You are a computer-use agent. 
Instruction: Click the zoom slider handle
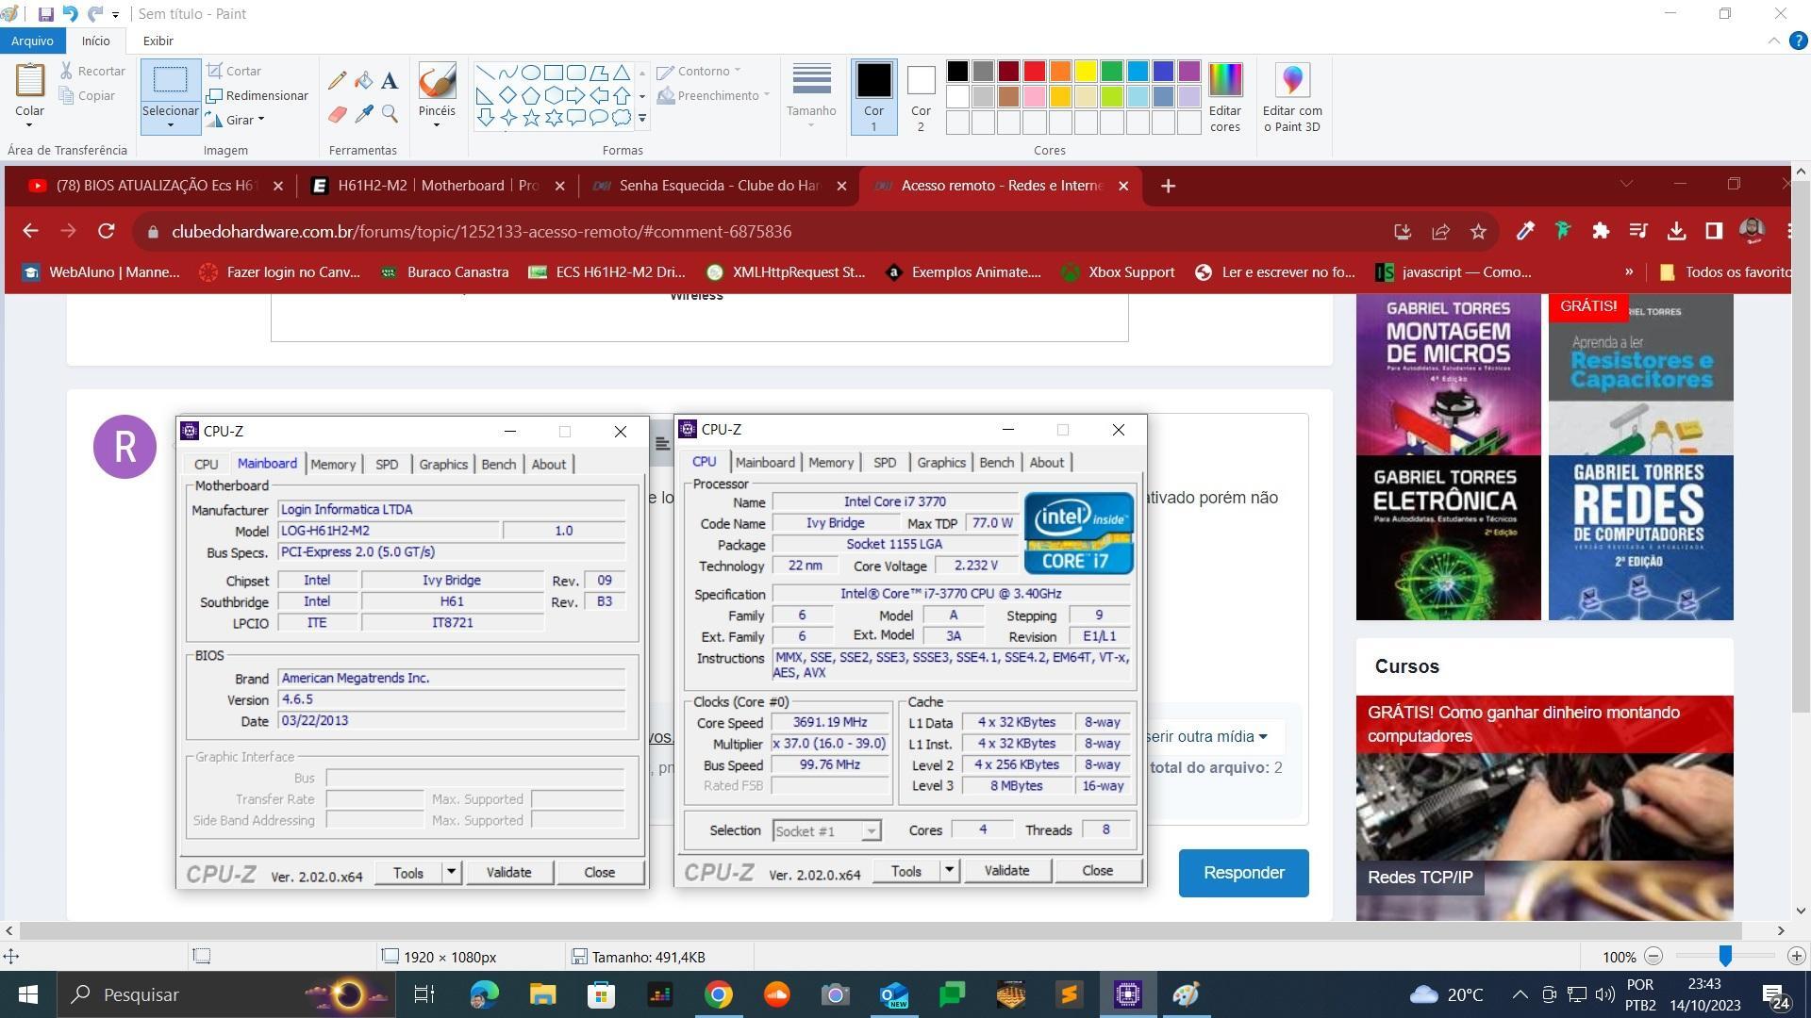(x=1725, y=956)
